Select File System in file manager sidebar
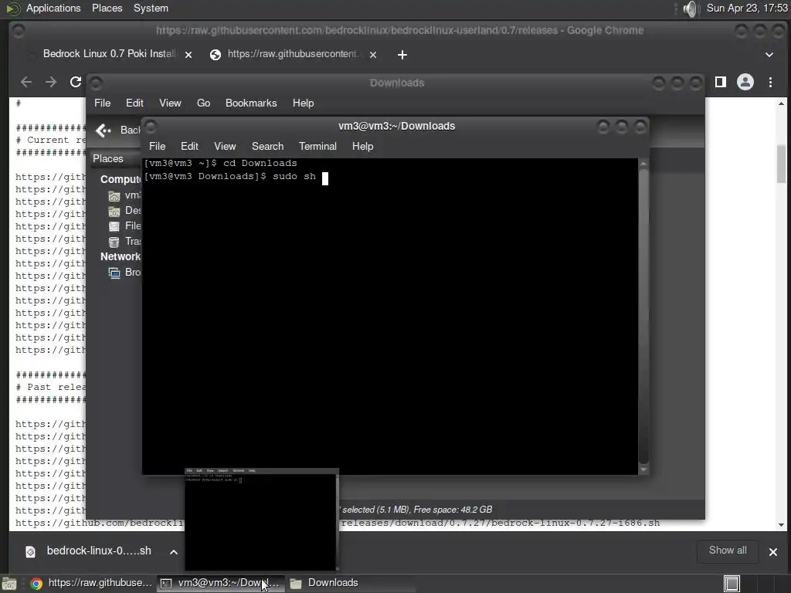This screenshot has height=593, width=791. coord(124,226)
